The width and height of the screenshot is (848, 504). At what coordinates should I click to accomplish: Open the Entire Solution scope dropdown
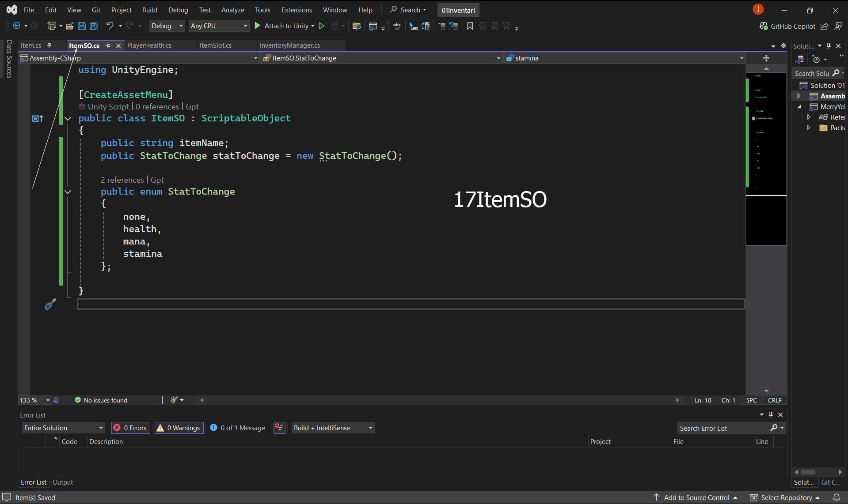pos(63,428)
